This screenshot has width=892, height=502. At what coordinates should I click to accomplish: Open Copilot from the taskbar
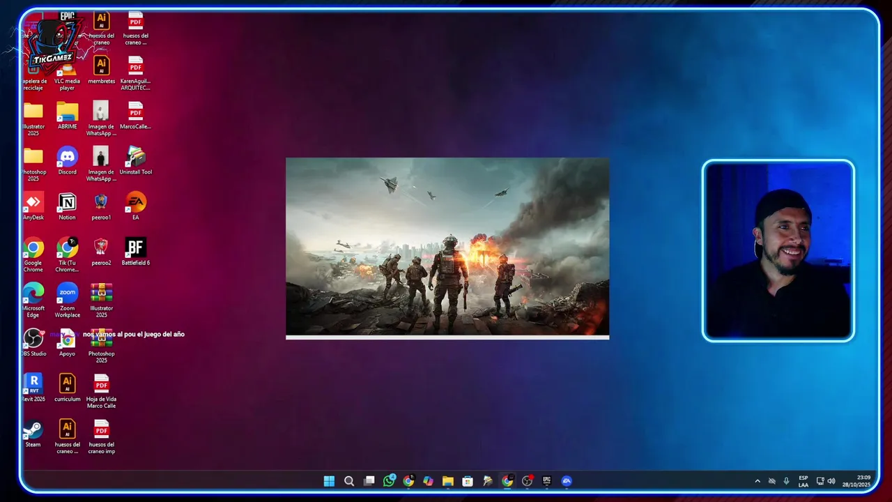(x=428, y=481)
